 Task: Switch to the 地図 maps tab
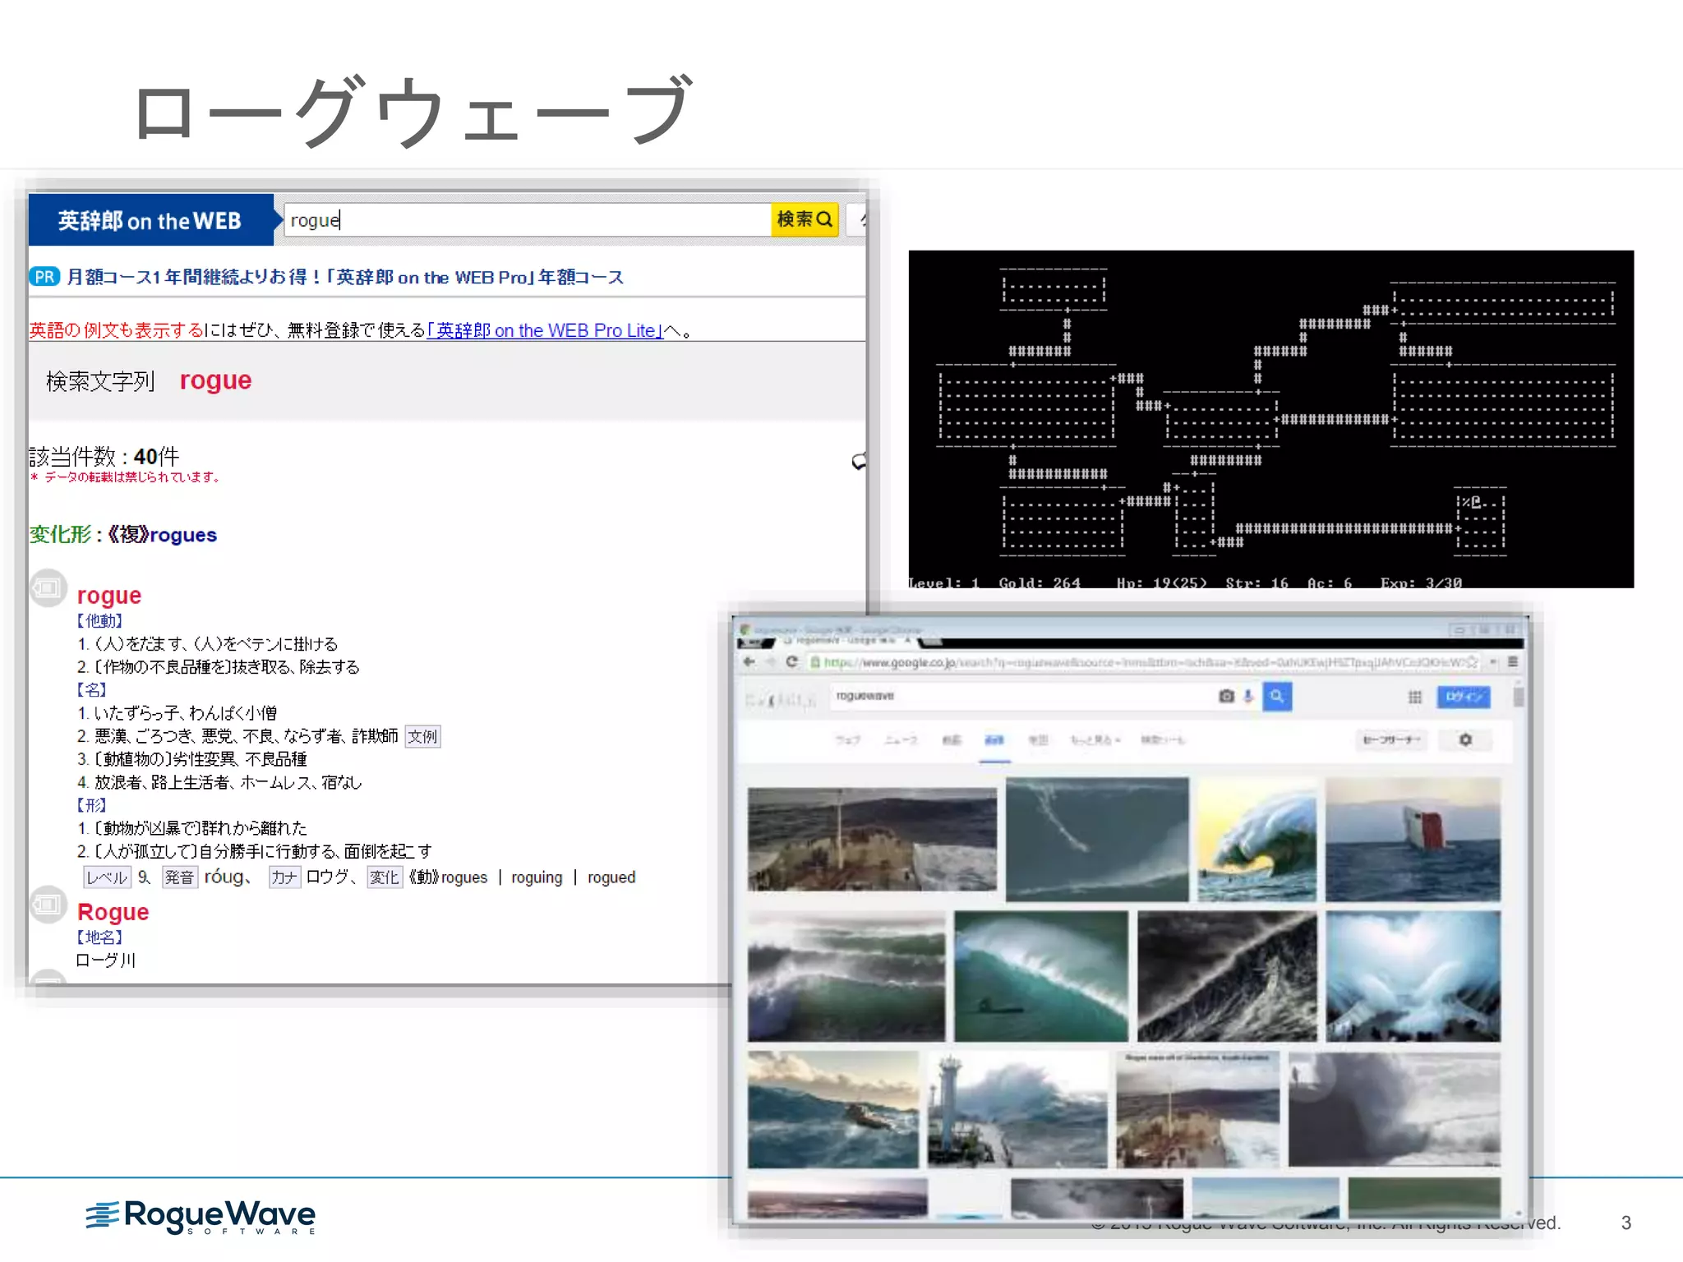coord(1039,740)
